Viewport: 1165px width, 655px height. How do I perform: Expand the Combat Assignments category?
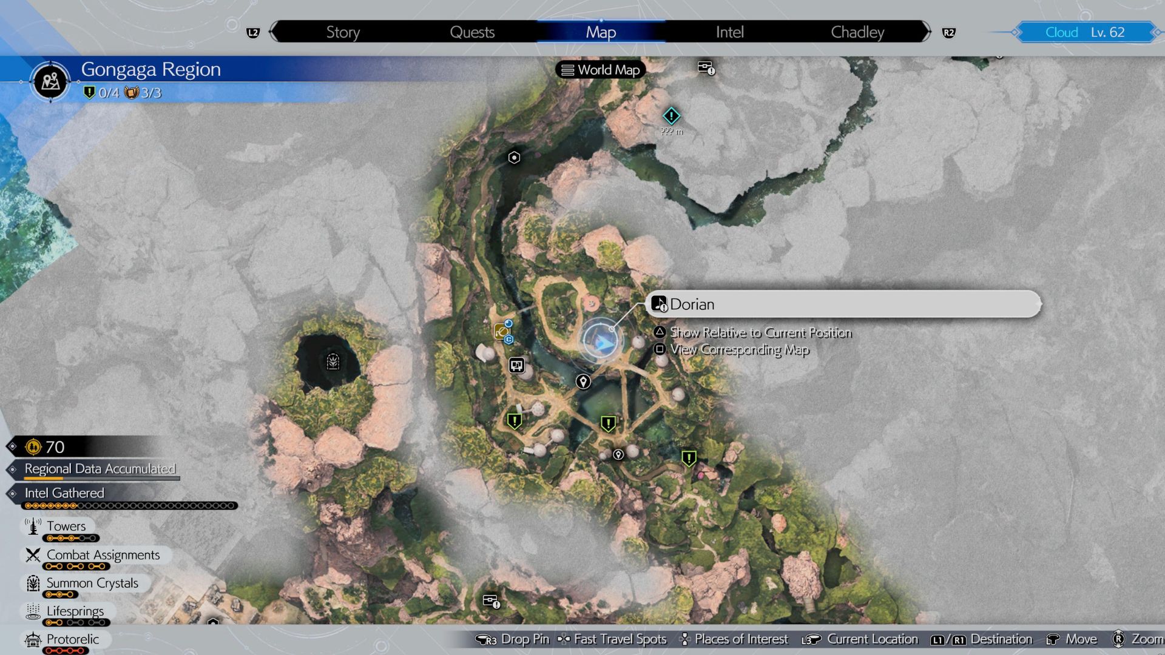tap(103, 555)
